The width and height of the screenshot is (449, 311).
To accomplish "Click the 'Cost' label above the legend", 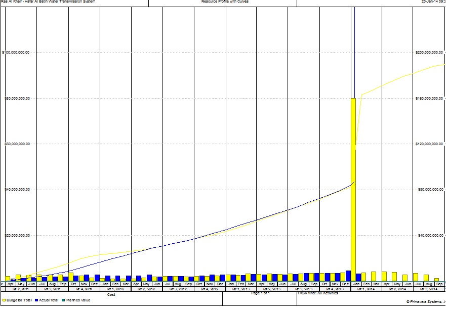I will coord(111,294).
